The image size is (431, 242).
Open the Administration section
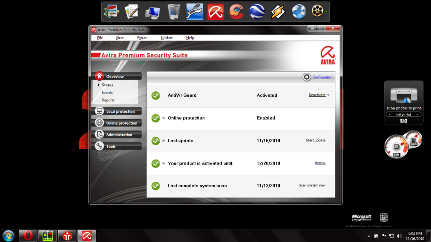tap(118, 134)
